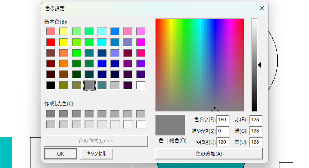Select the pure red basic color swatch
This screenshot has height=168, width=309.
pos(51,42)
